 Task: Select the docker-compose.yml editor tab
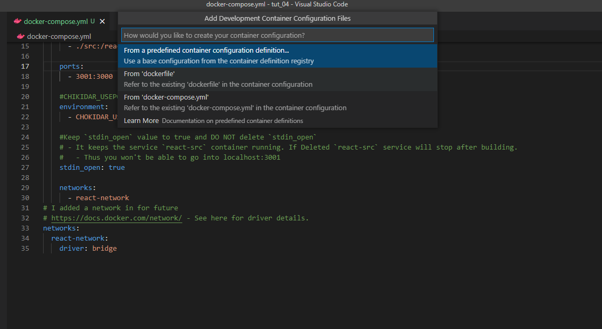pyautogui.click(x=56, y=21)
